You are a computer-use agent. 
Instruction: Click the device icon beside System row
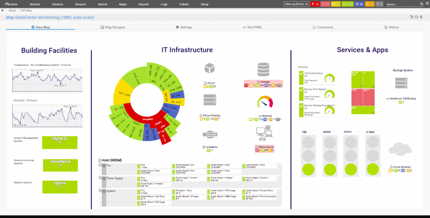104,191
